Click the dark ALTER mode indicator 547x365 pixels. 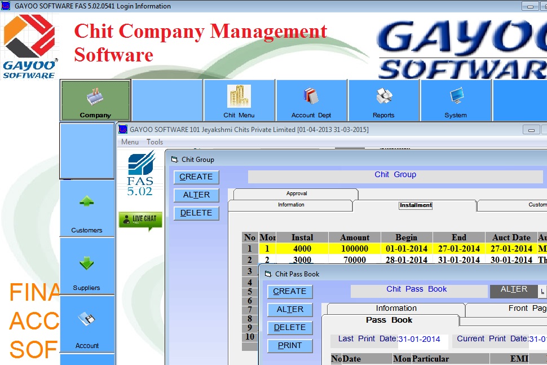click(x=514, y=291)
